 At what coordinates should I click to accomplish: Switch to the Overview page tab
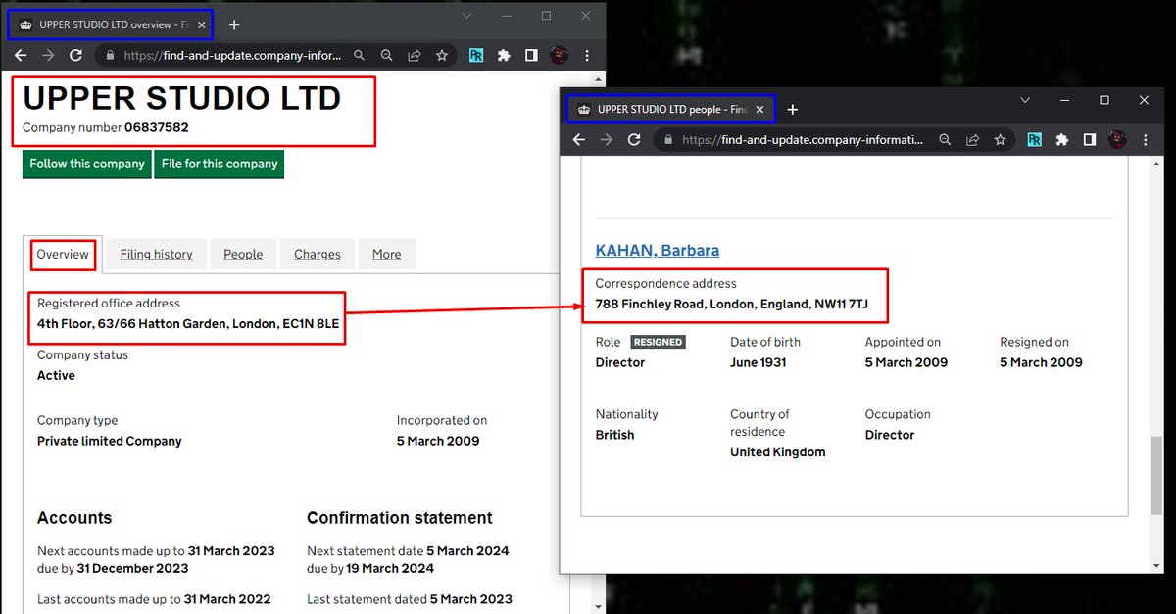click(63, 255)
